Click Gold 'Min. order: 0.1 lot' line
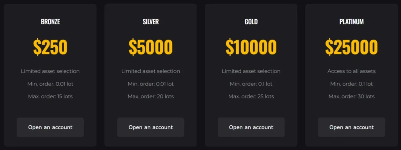 coord(251,84)
